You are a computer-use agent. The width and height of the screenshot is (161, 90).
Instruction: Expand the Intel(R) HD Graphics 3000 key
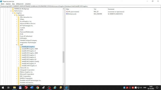18,49
